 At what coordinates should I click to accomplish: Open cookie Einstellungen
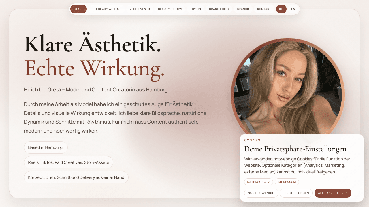(x=296, y=193)
